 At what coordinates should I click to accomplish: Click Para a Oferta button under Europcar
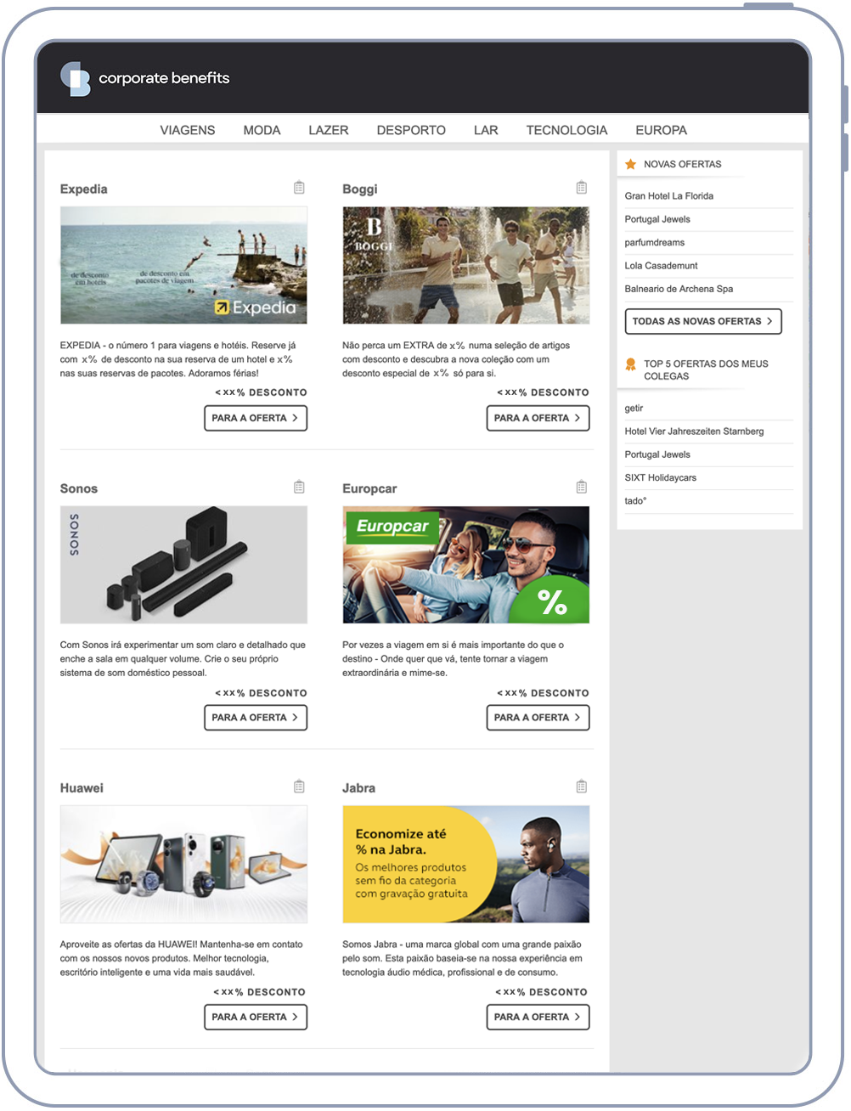tap(538, 718)
